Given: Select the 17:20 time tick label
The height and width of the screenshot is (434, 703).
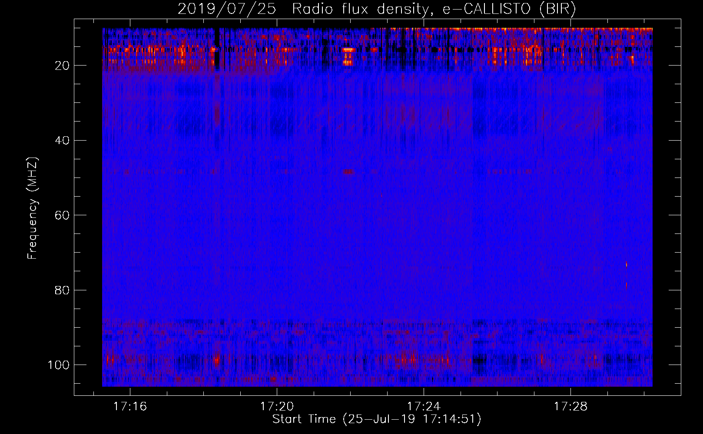Looking at the screenshot, I should click(x=277, y=407).
